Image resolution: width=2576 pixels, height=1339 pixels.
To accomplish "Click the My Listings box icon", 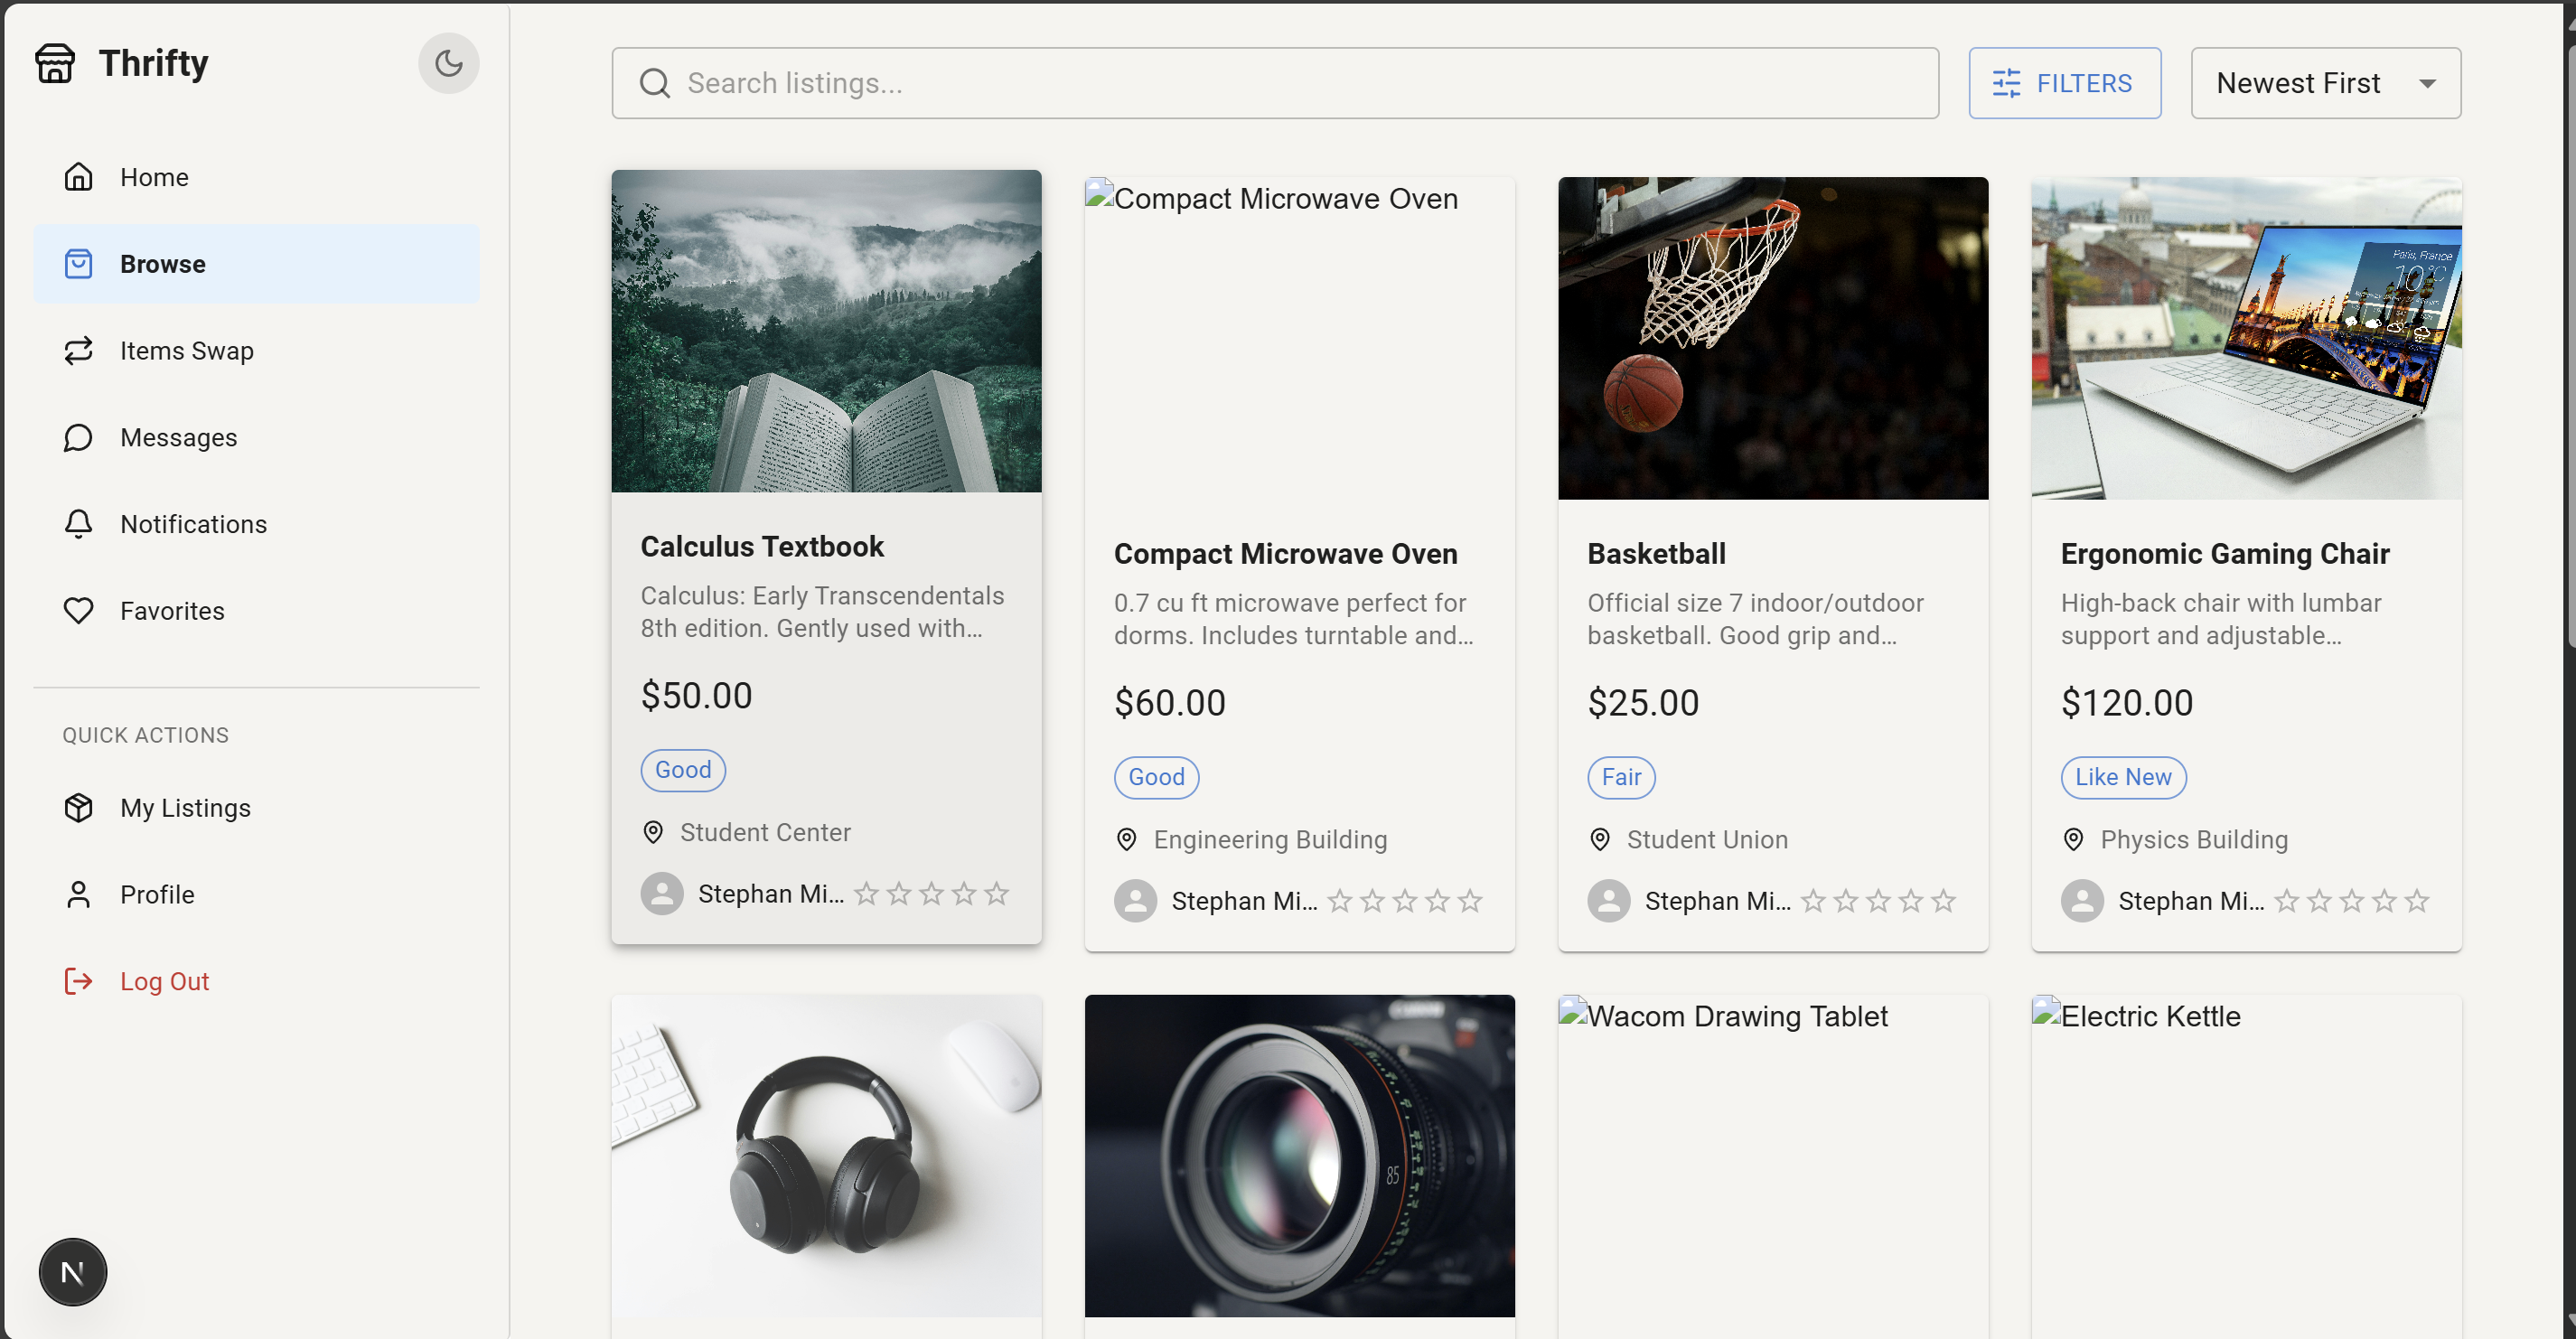I will 78,808.
